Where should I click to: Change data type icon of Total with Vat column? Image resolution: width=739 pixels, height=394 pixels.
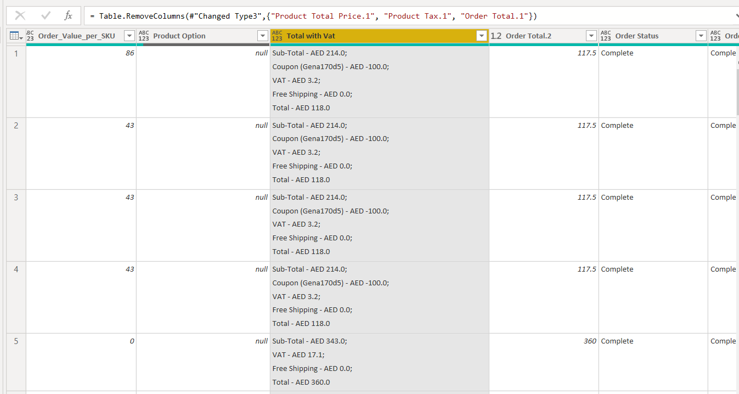click(277, 36)
